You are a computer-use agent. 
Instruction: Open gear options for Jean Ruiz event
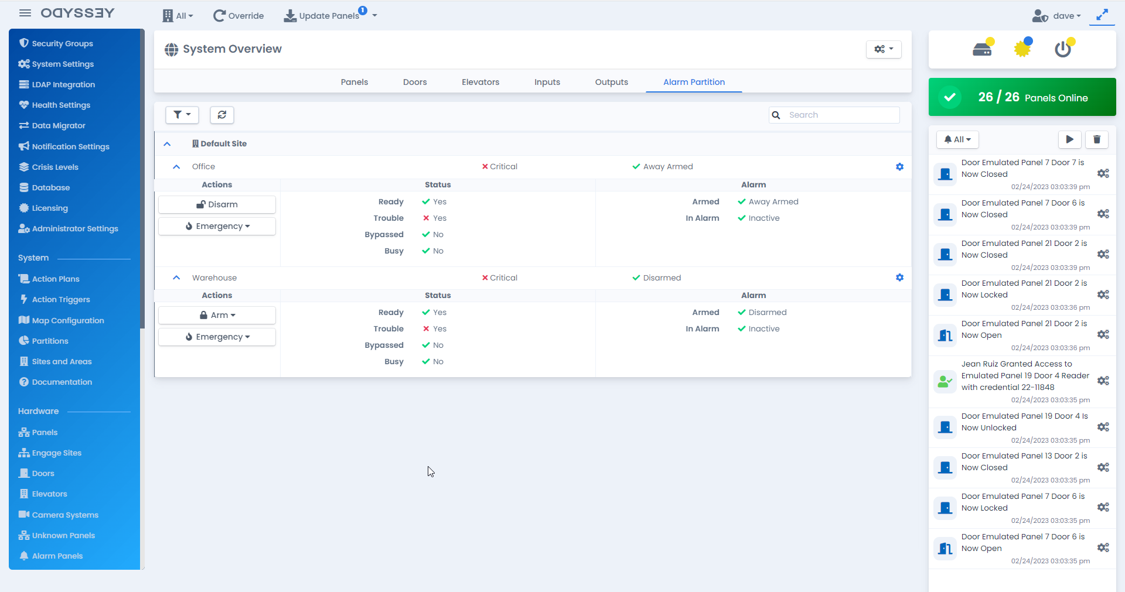point(1103,381)
